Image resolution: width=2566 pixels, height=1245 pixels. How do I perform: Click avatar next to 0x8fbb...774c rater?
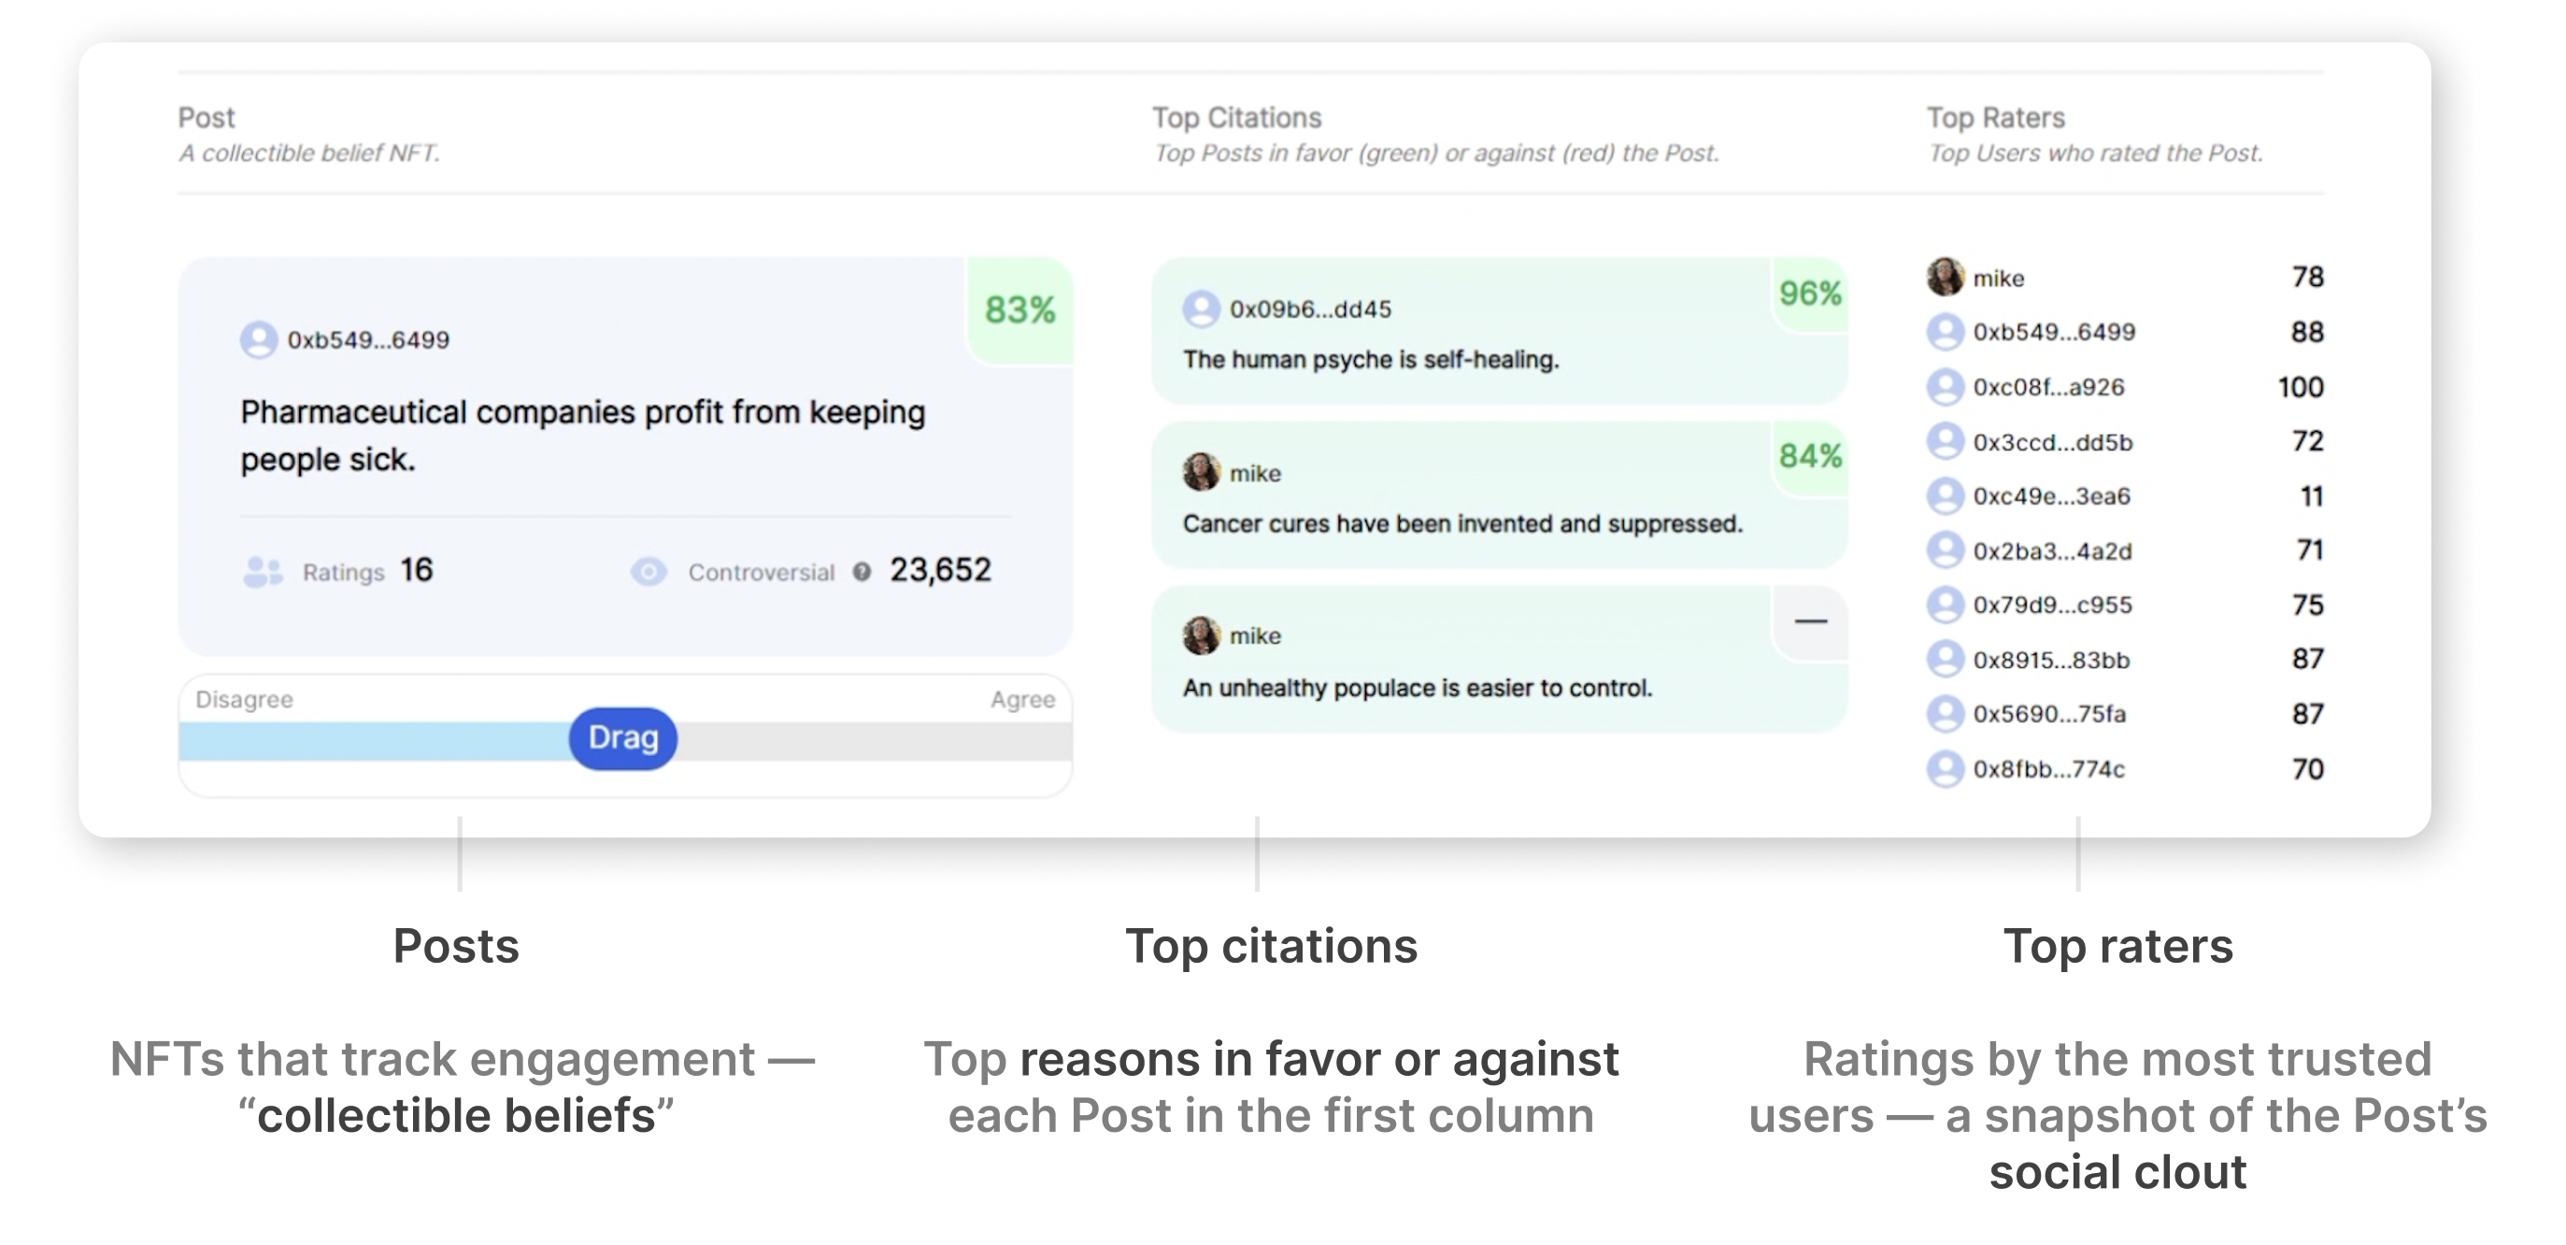tap(1945, 769)
